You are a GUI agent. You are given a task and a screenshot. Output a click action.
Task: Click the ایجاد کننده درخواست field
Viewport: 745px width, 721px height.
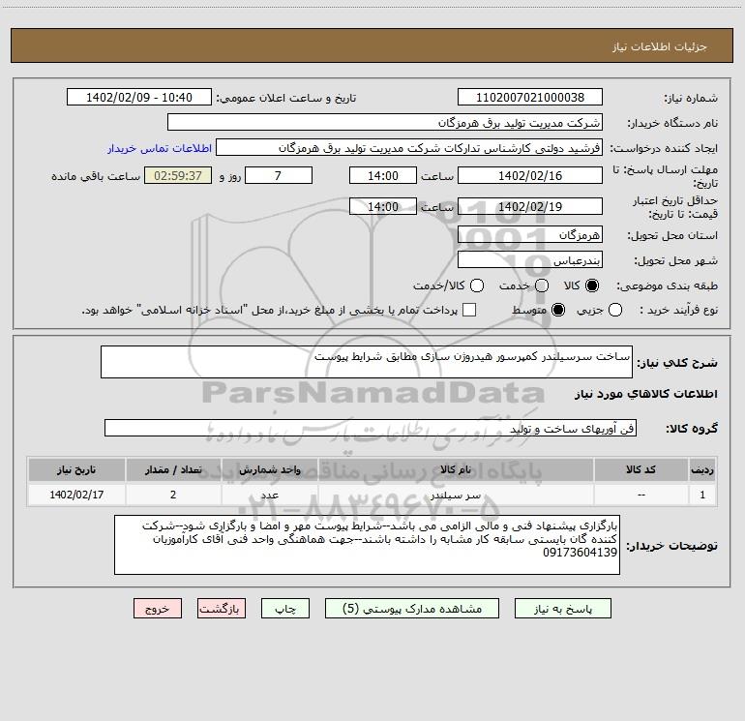409,147
